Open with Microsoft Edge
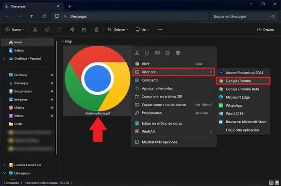 (243, 97)
